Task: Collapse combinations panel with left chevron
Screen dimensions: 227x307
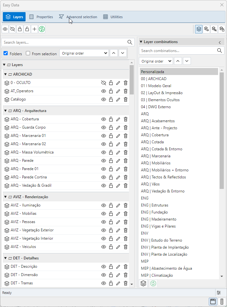Action: pos(220,42)
